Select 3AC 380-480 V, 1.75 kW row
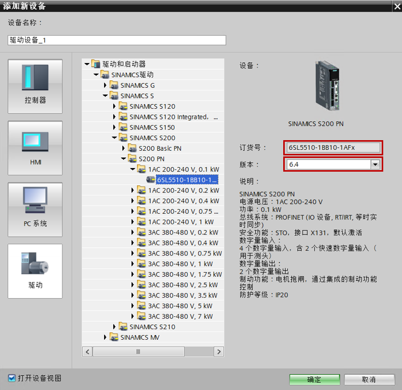Viewport: 402px width, 390px height. pyautogui.click(x=153, y=274)
